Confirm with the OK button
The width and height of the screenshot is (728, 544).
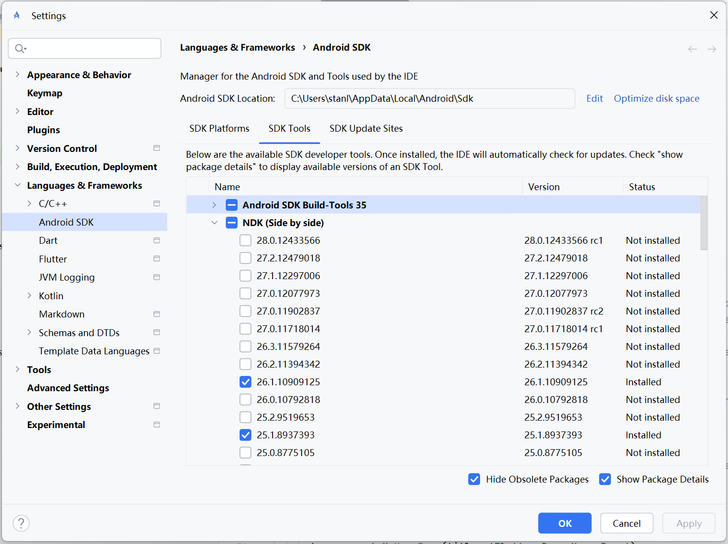pos(565,523)
